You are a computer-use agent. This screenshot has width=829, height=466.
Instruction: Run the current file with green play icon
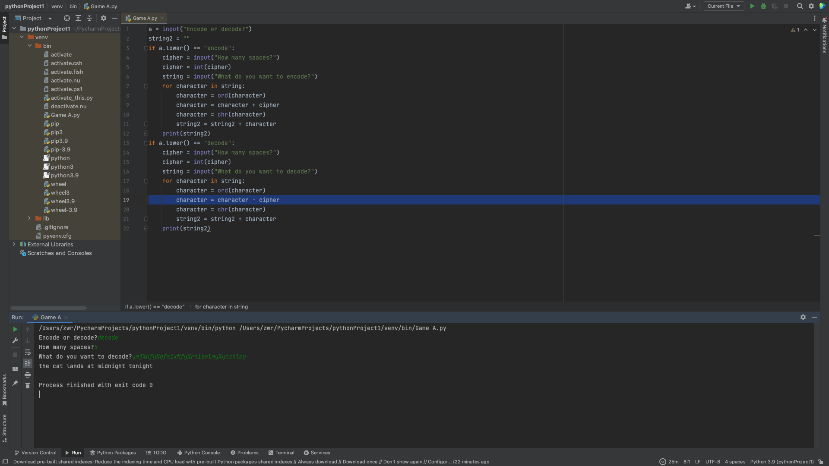[x=752, y=6]
